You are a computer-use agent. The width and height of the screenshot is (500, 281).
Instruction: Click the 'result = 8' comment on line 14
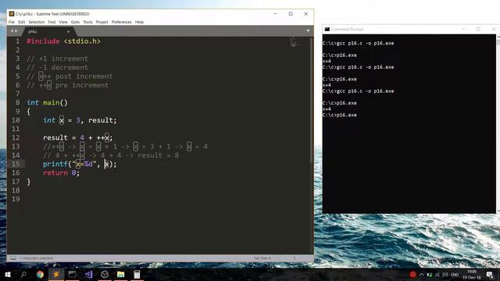[158, 155]
